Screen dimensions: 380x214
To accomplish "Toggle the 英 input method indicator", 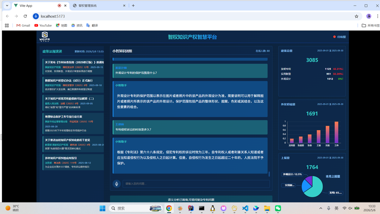I will click(336, 208).
